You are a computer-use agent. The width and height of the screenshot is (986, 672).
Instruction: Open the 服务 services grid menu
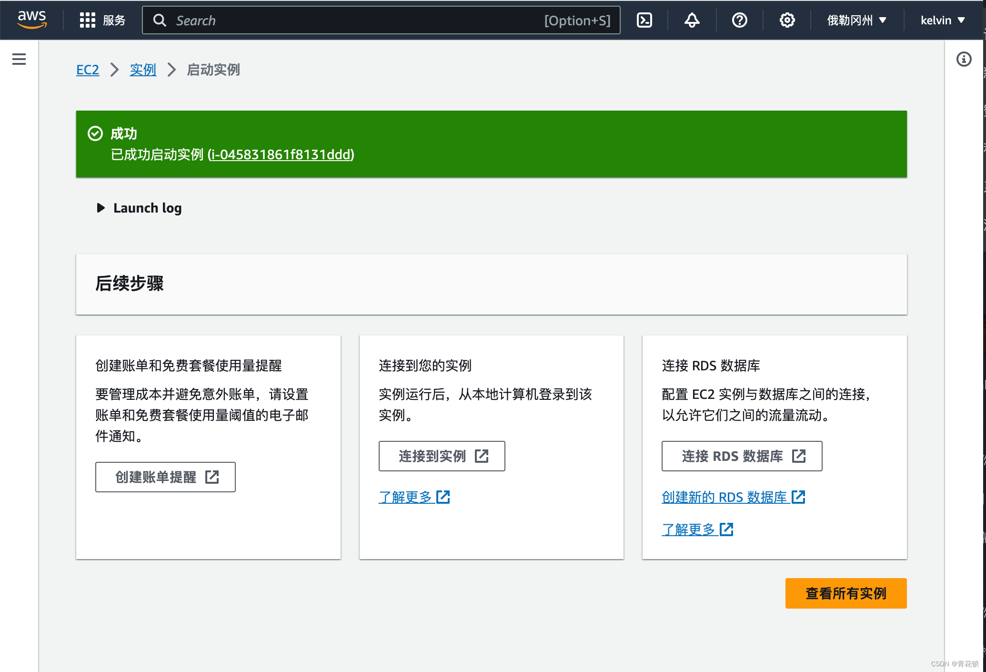pos(102,20)
